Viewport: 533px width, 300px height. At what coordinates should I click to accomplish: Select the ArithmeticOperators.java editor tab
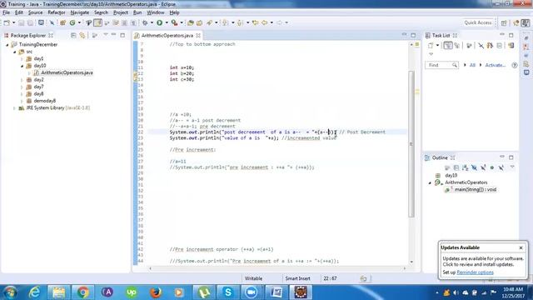[x=167, y=35]
